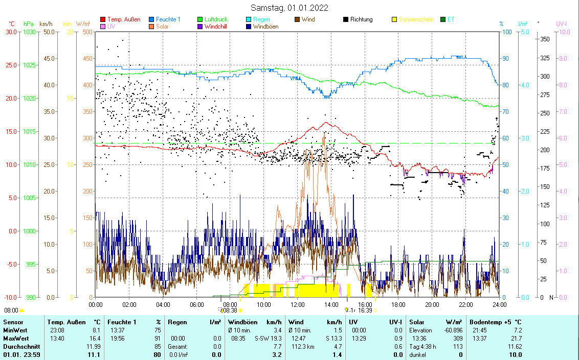Click the red Temp. Außen legend swatch

coord(103,20)
